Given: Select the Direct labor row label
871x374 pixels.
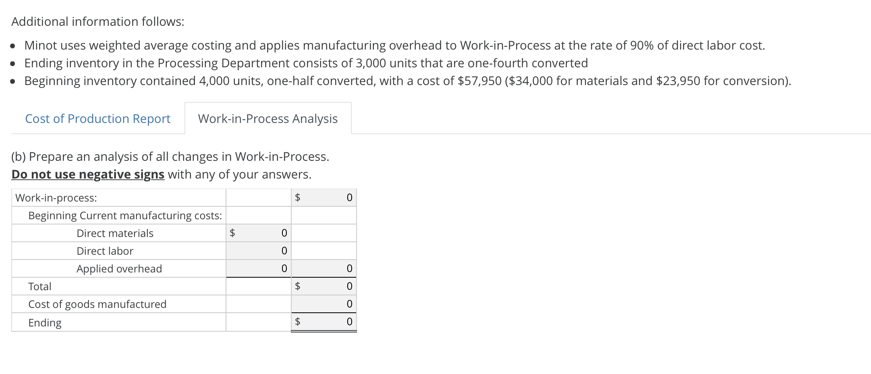Looking at the screenshot, I should 105,251.
